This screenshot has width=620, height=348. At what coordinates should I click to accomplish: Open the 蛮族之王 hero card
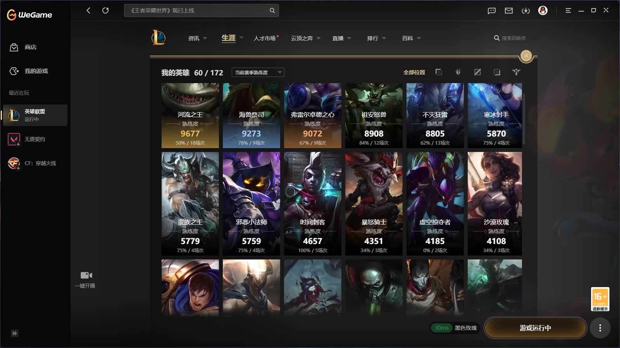pos(190,204)
